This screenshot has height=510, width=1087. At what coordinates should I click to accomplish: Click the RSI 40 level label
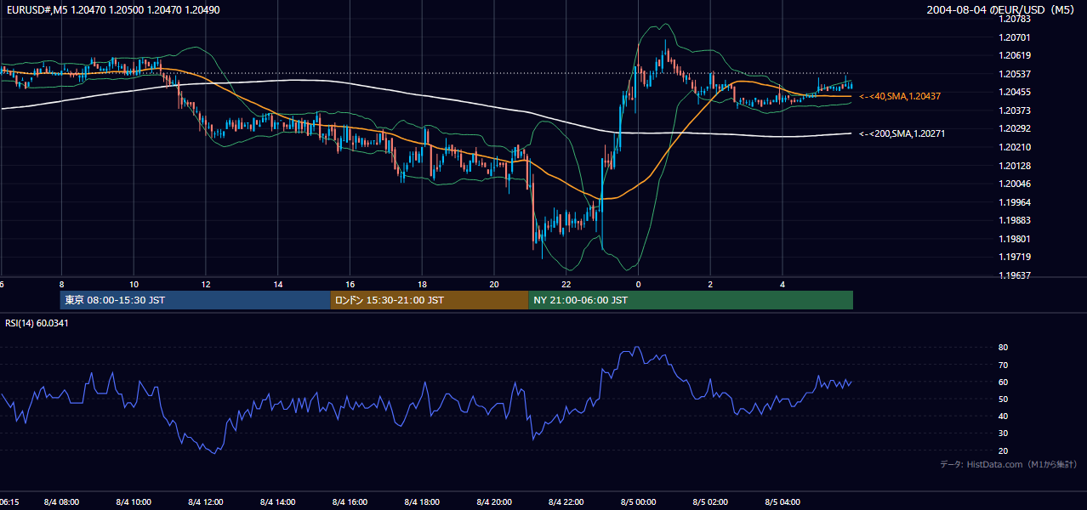point(1003,416)
